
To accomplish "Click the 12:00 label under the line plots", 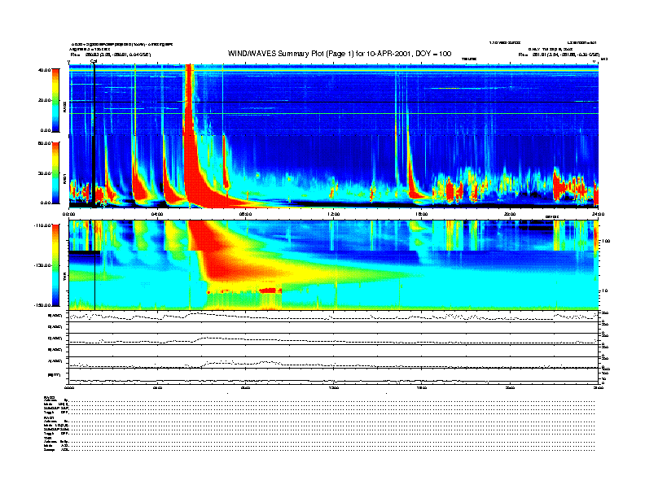I will pyautogui.click(x=334, y=387).
